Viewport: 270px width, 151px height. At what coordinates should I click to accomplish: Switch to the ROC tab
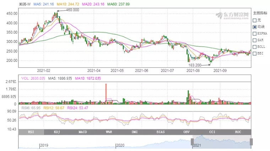238,132
